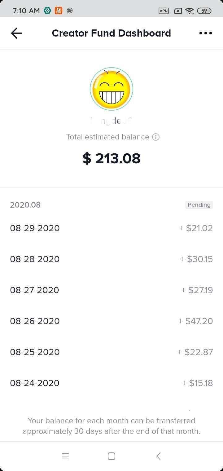223x471 pixels.
Task: Tap the Android home square button
Action: coord(111,456)
